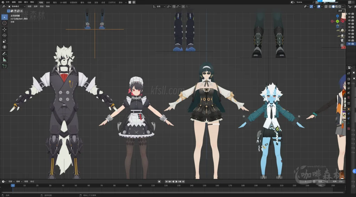The height and width of the screenshot is (197, 356).
Task: Select the Add Cube tool
Action: (4, 66)
